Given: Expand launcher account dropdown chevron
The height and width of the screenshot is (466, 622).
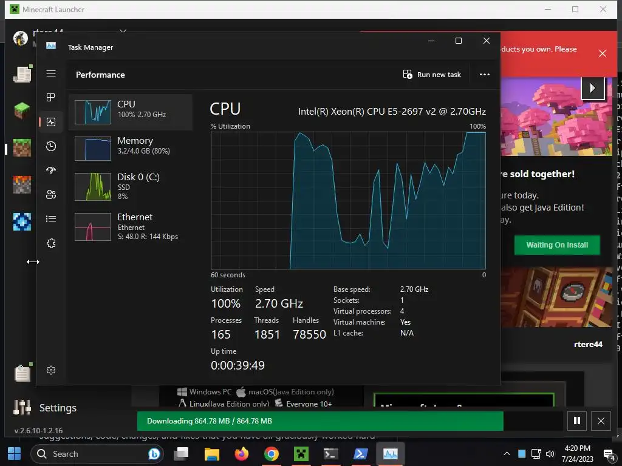Looking at the screenshot, I should [x=123, y=30].
